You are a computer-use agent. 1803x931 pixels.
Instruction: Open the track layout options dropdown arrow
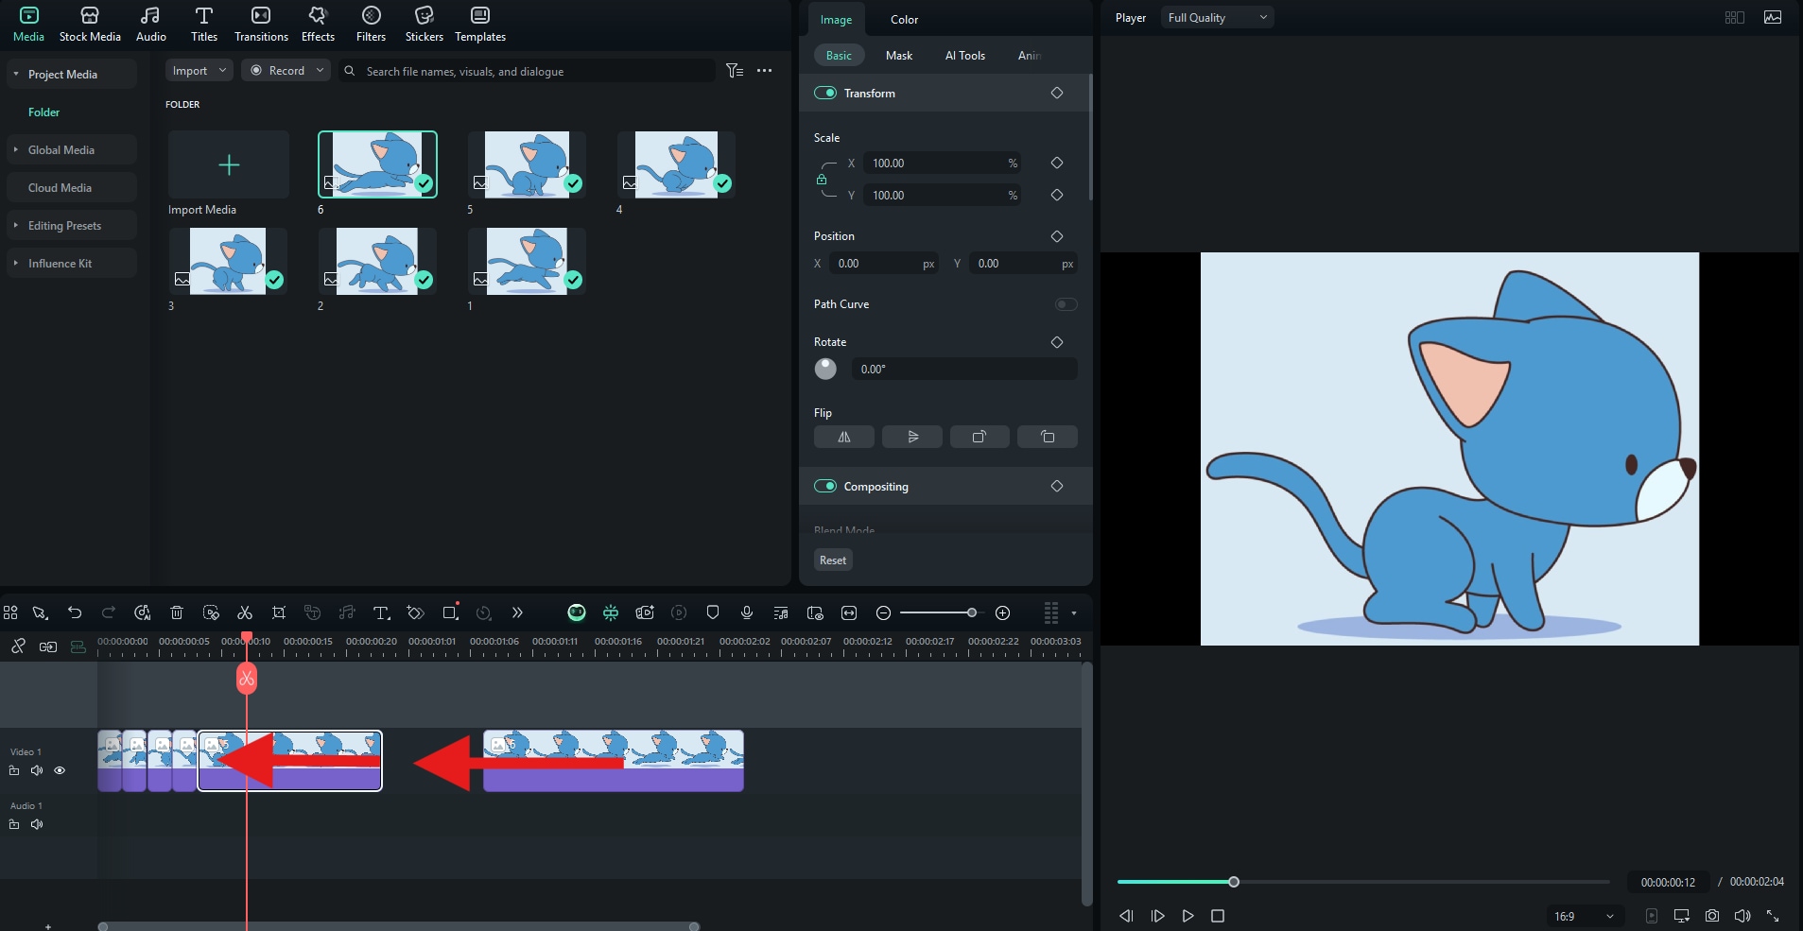tap(1074, 612)
